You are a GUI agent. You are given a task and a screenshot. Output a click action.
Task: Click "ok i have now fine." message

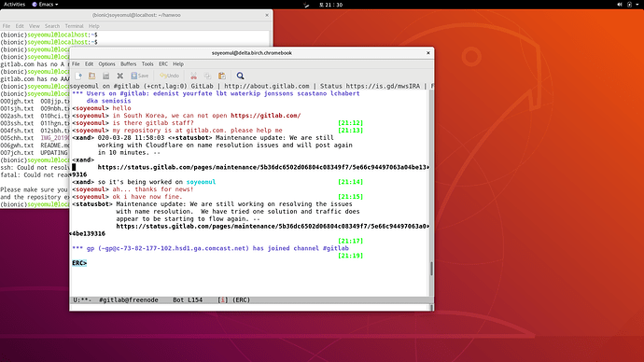point(147,197)
